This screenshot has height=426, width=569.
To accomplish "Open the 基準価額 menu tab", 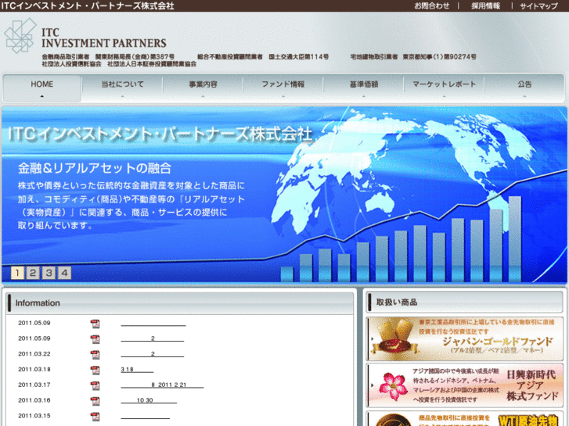I will [364, 88].
